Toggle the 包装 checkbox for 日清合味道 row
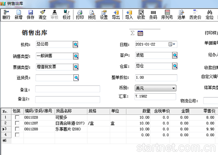The height and width of the screenshot is (155, 218). [17, 123]
